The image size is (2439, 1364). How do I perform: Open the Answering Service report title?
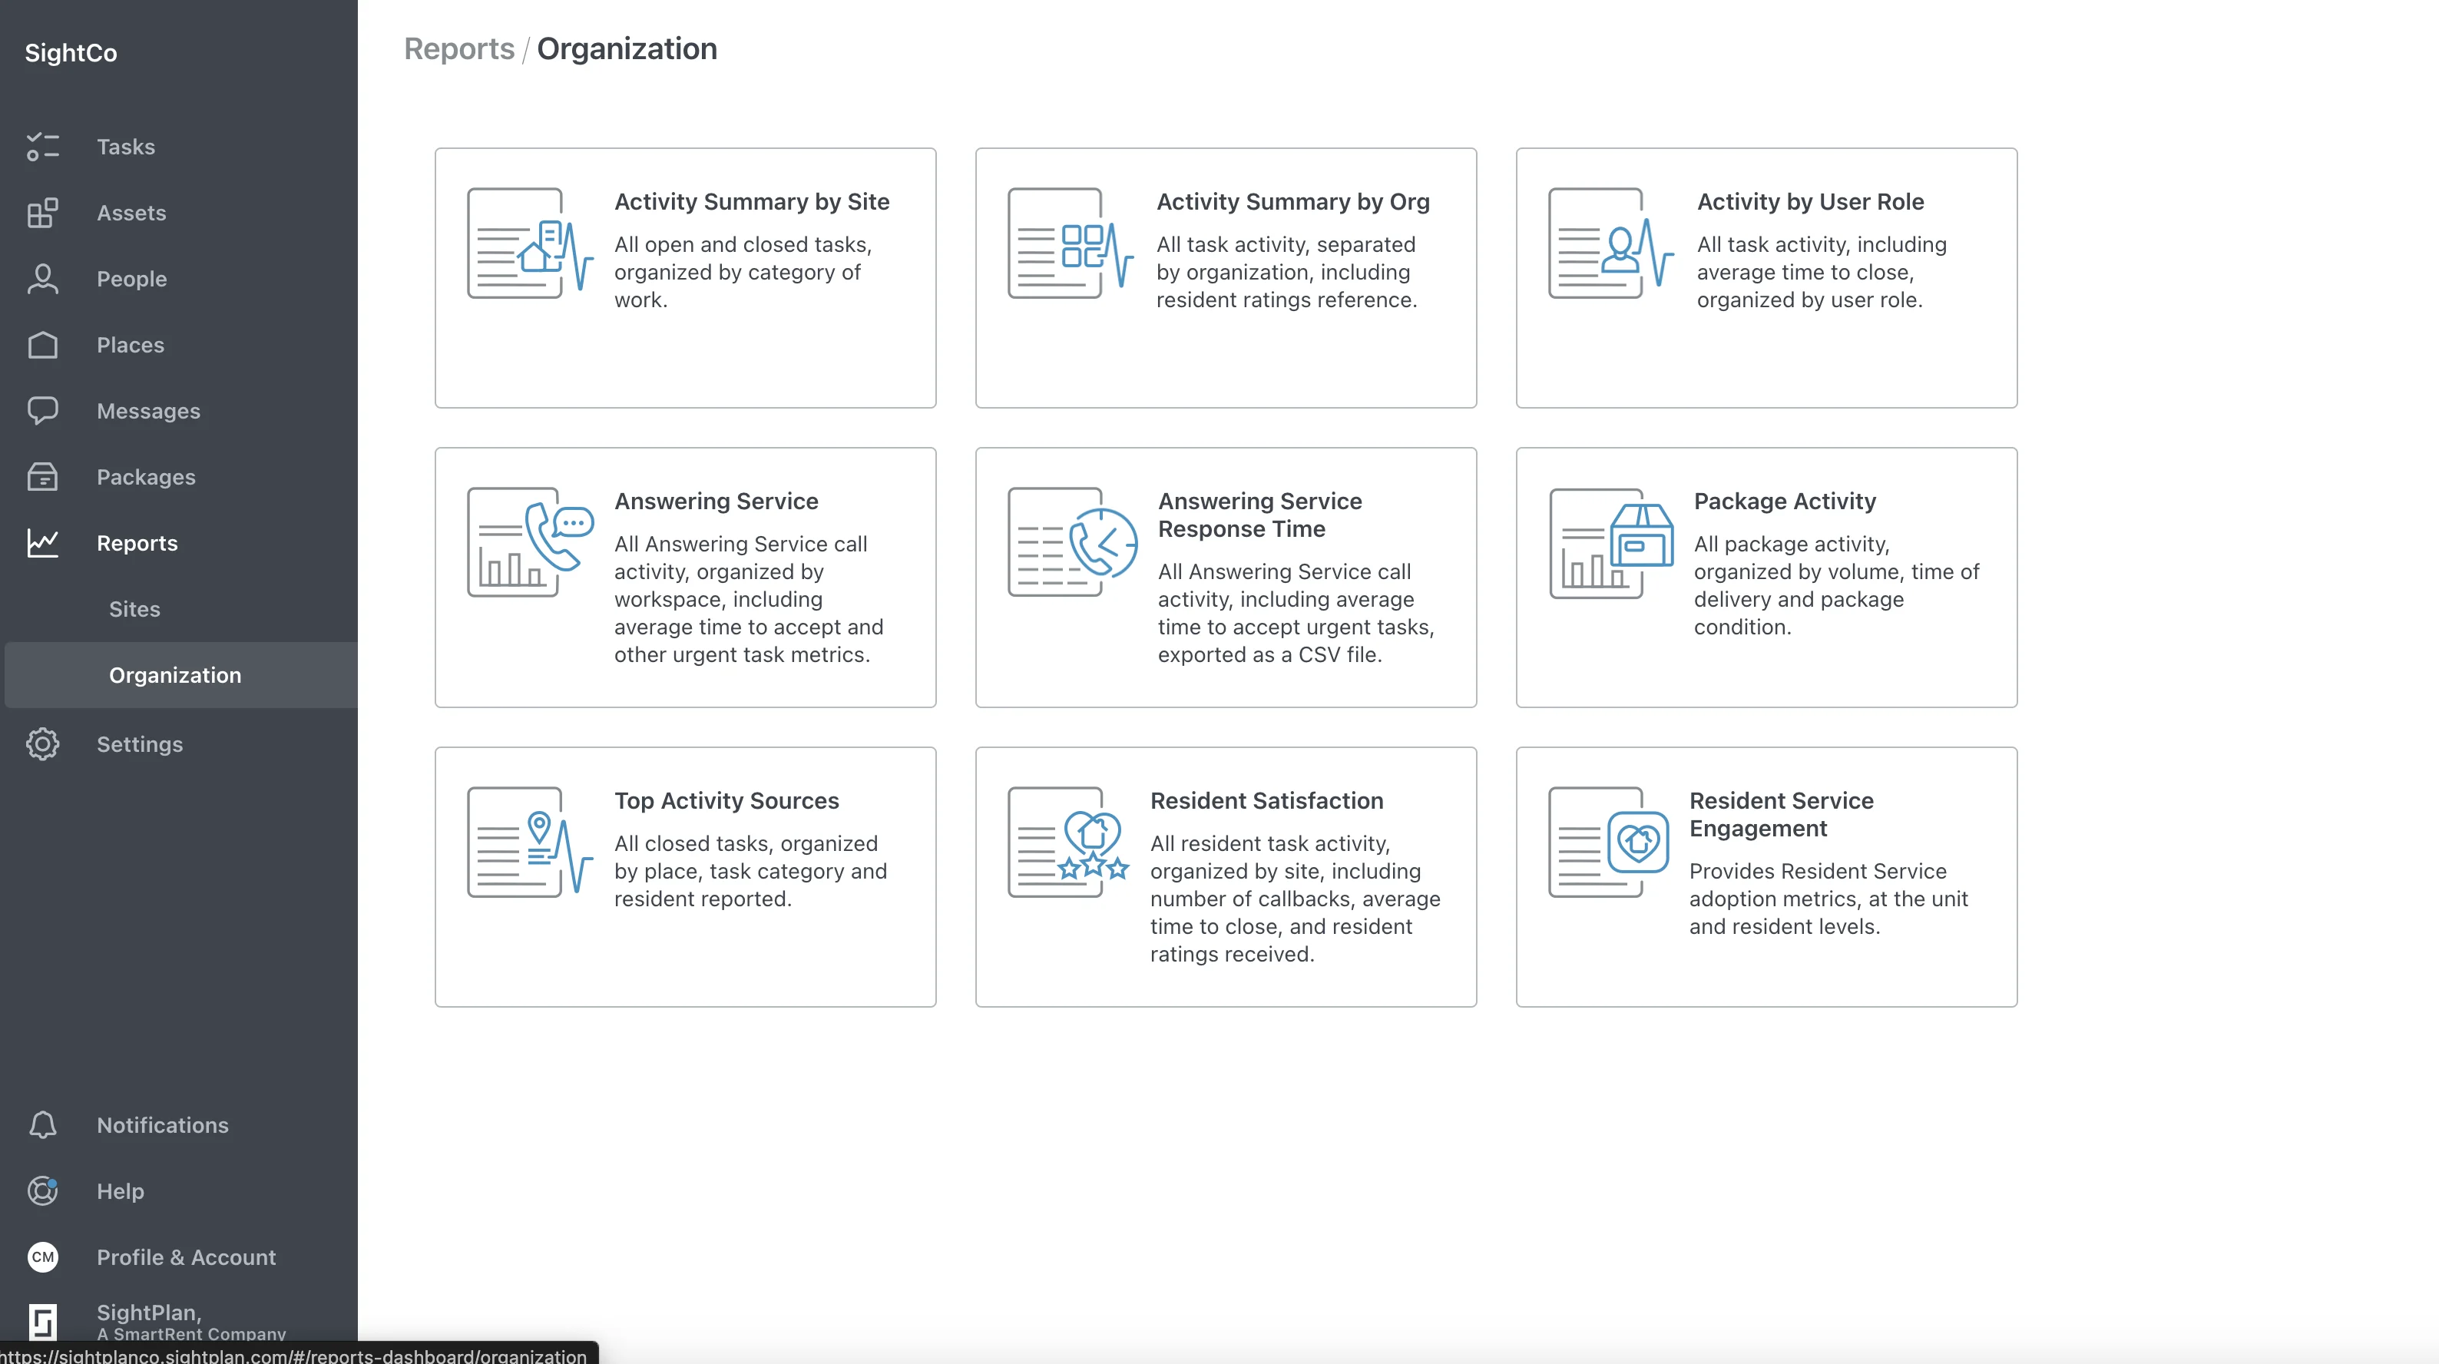716,501
